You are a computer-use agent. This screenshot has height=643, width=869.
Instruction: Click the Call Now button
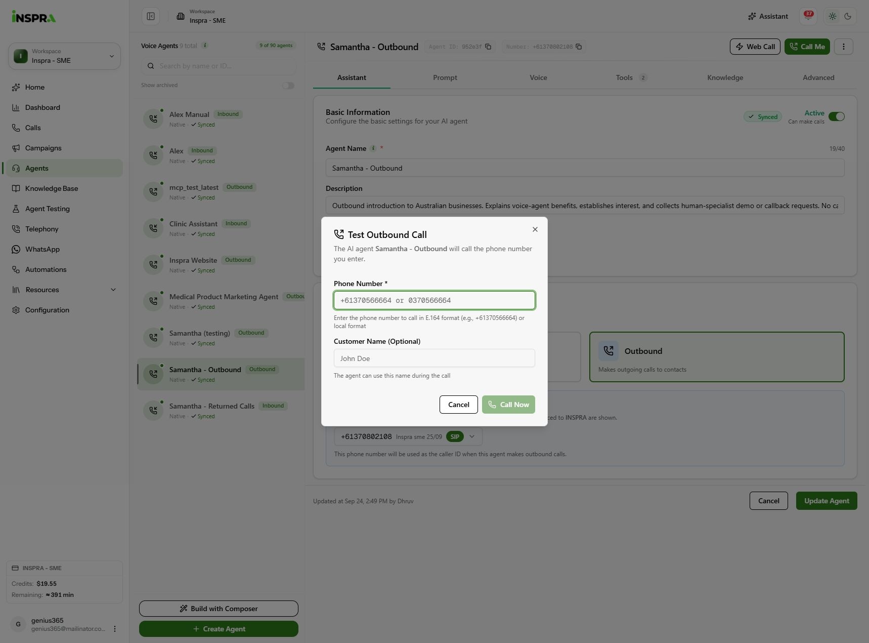(x=508, y=405)
